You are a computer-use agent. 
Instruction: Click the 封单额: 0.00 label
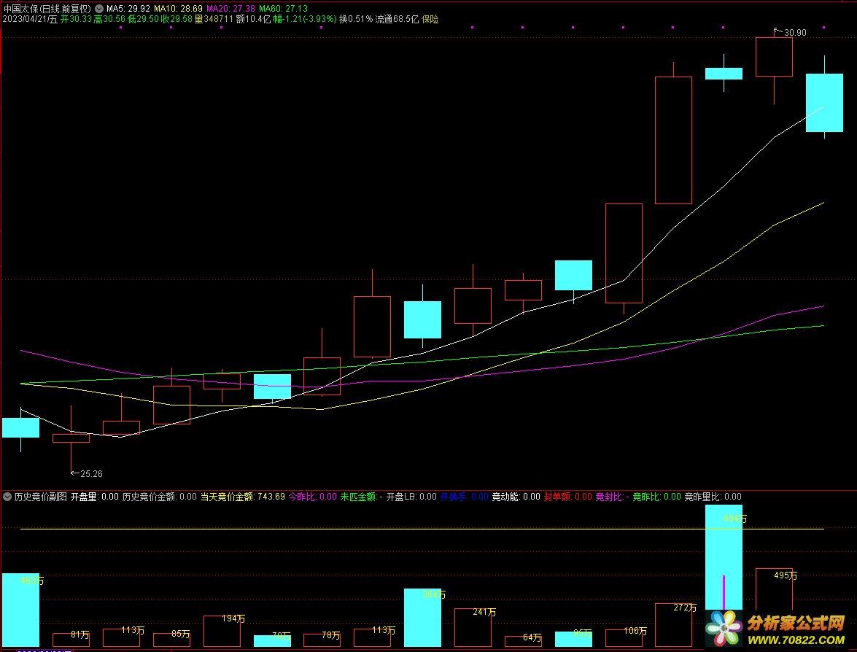click(x=567, y=497)
